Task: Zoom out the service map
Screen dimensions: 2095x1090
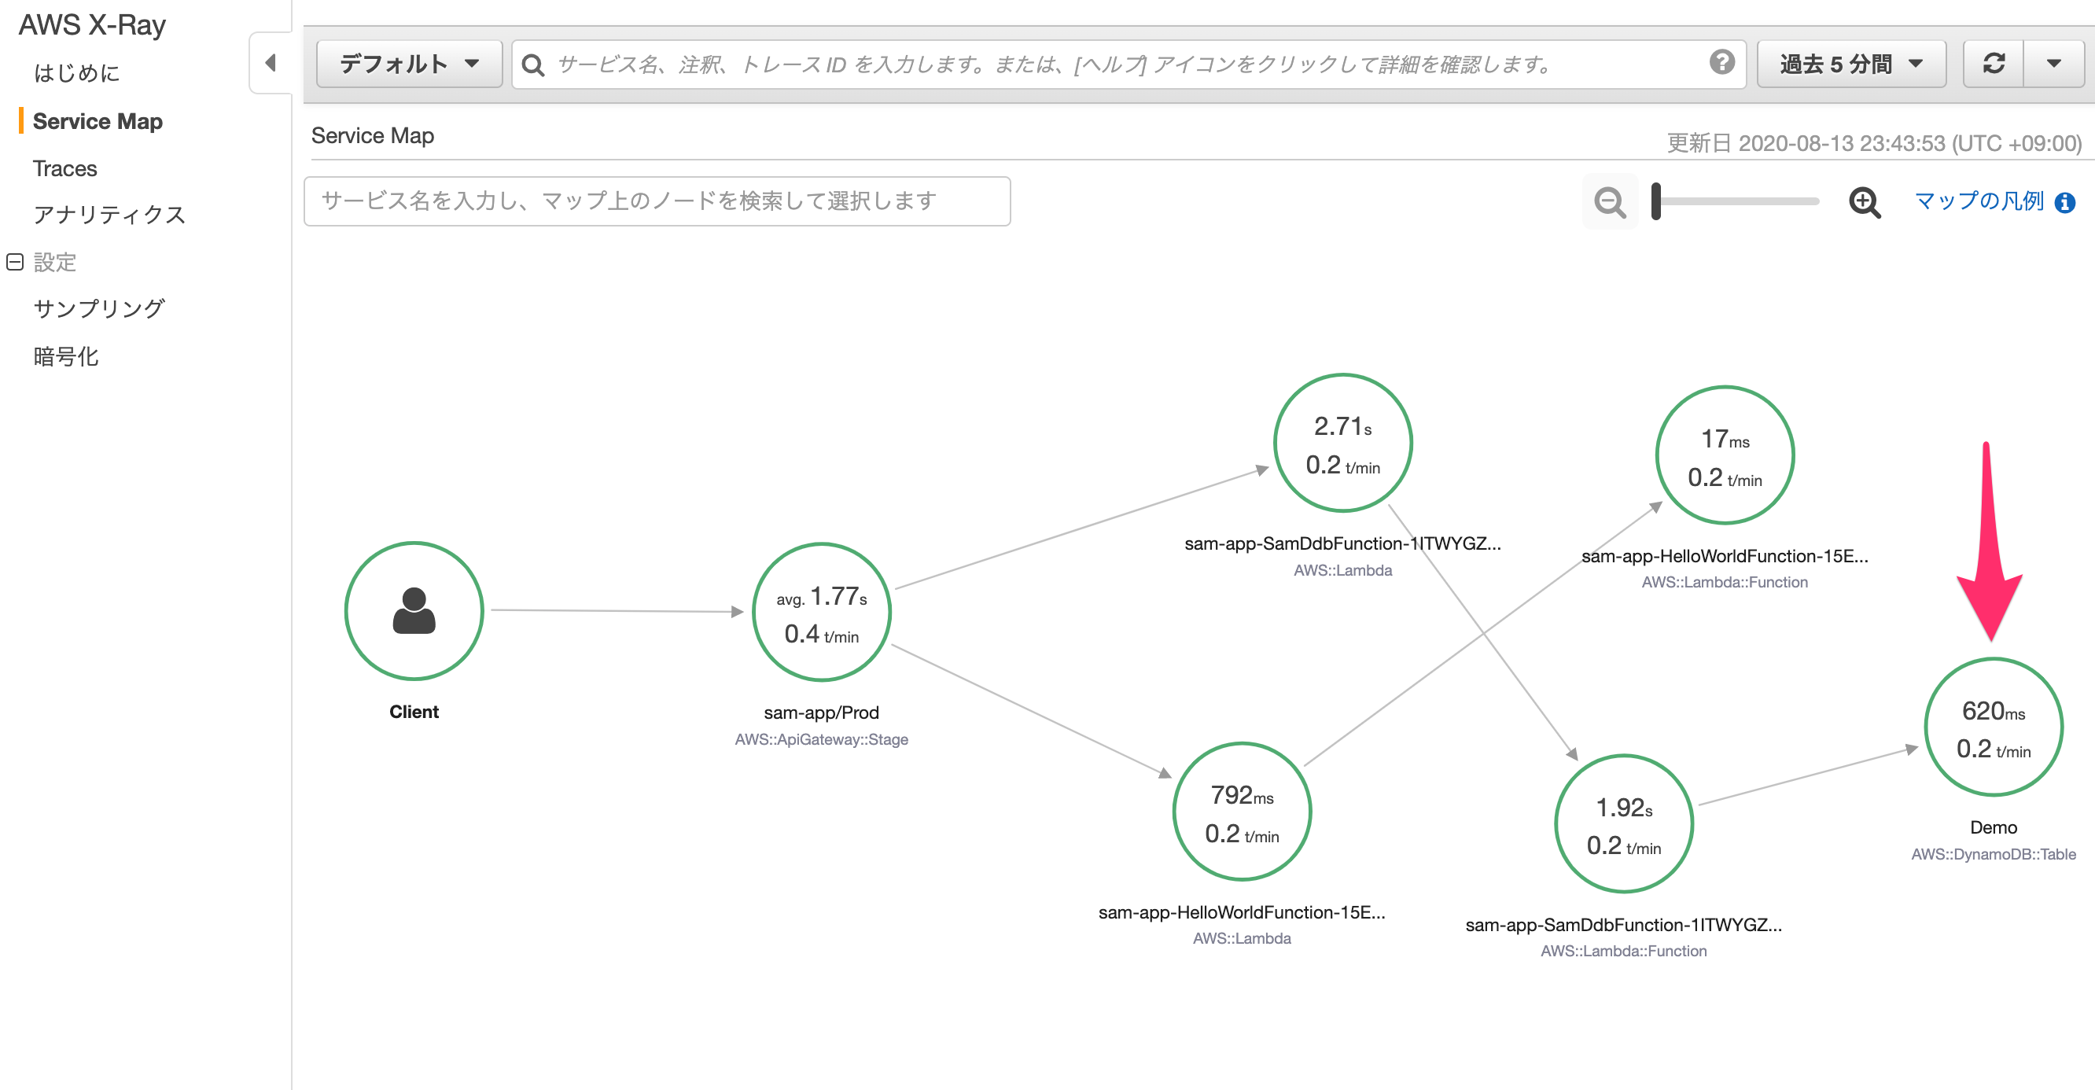Action: [1610, 202]
